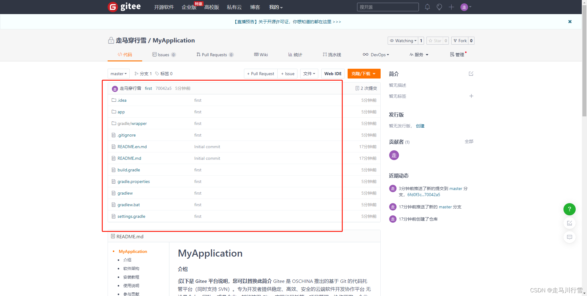Click the lightbulb icon in top bar
587x296 pixels.
[x=439, y=7]
